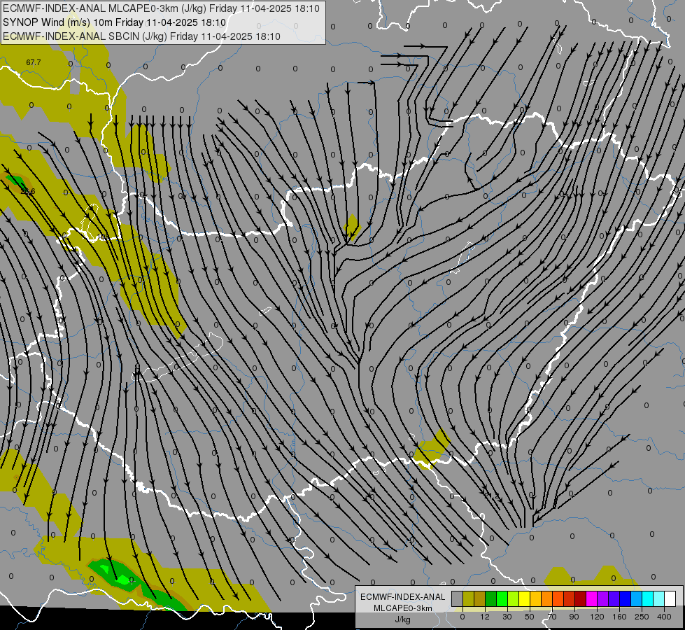Screen dimensions: 685x630
Task: Click the 67.7 value on the map
Action: [x=33, y=62]
